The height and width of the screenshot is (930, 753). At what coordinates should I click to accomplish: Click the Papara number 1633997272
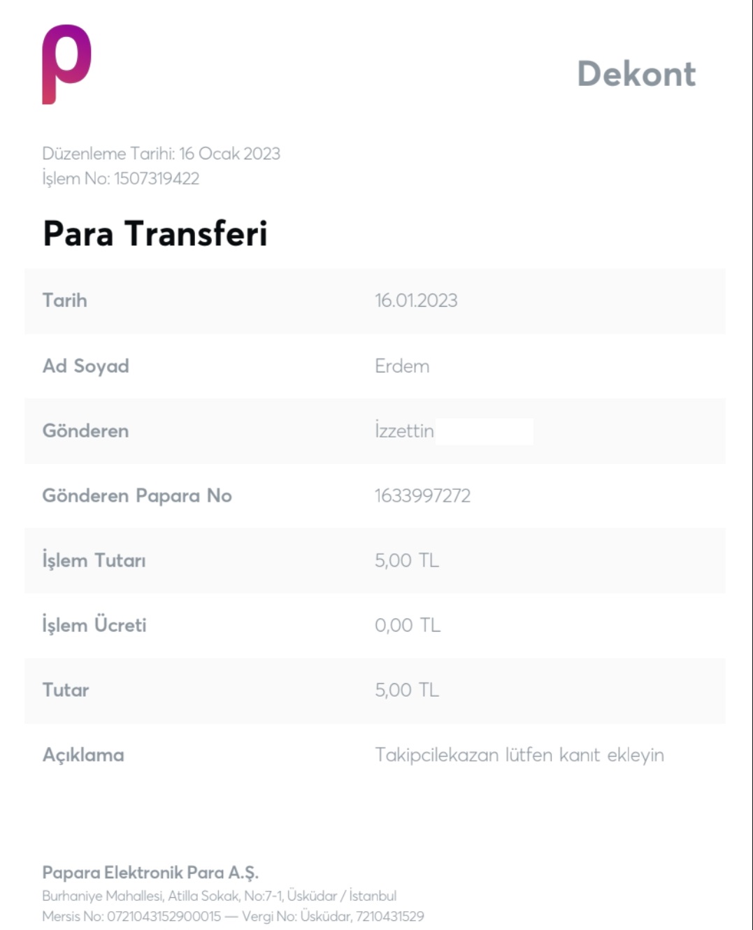(x=422, y=496)
